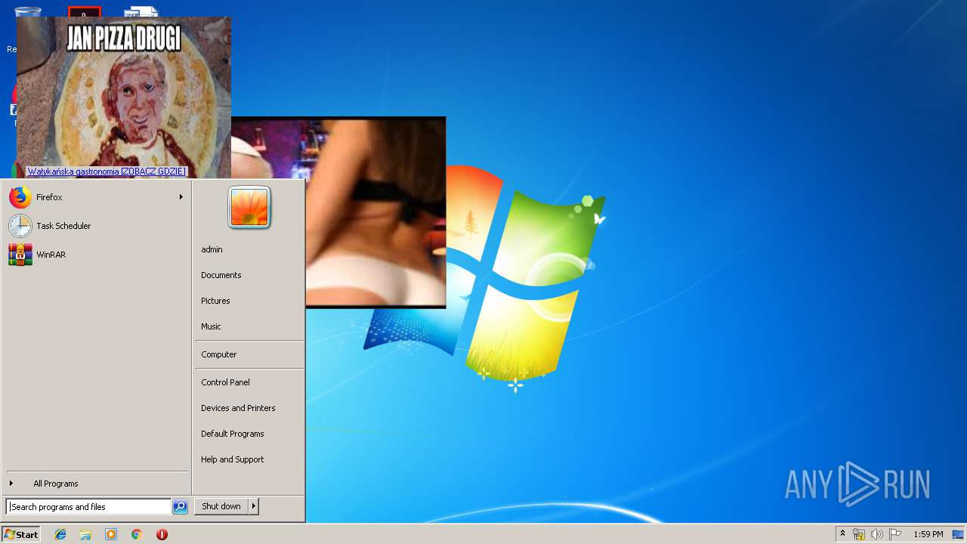Open WinRAR books icon

point(20,255)
